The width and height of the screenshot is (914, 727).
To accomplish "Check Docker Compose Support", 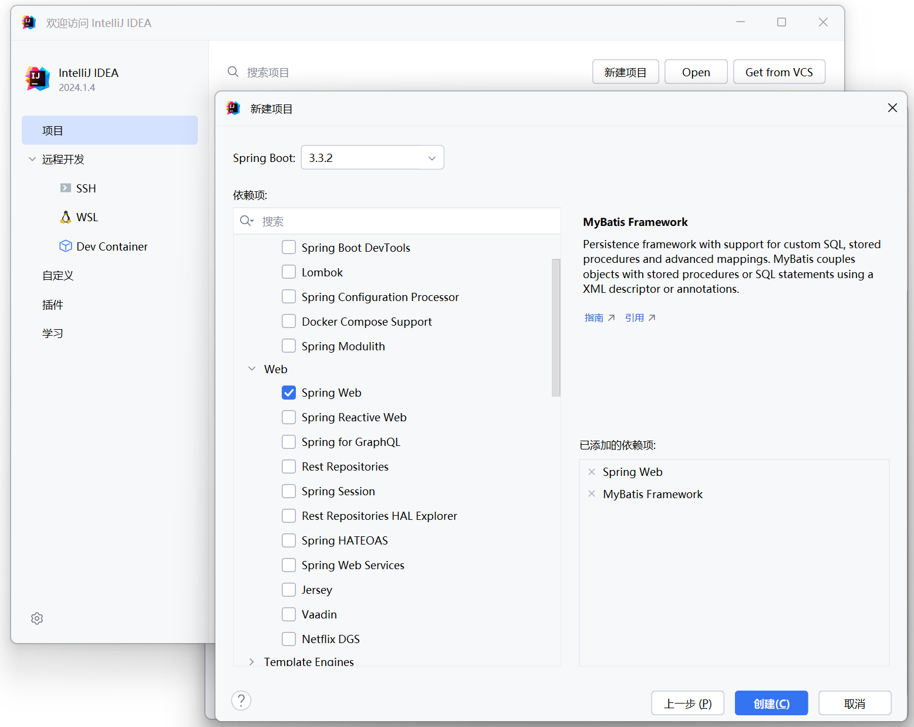I will pyautogui.click(x=289, y=321).
